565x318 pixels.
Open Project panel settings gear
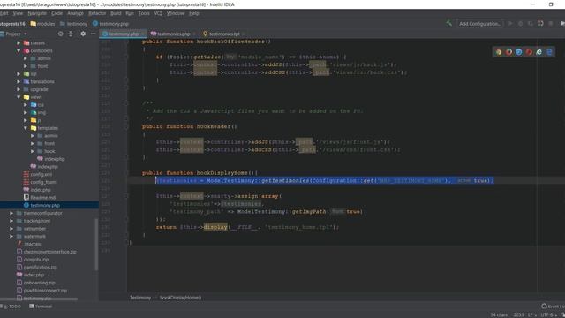[83, 34]
